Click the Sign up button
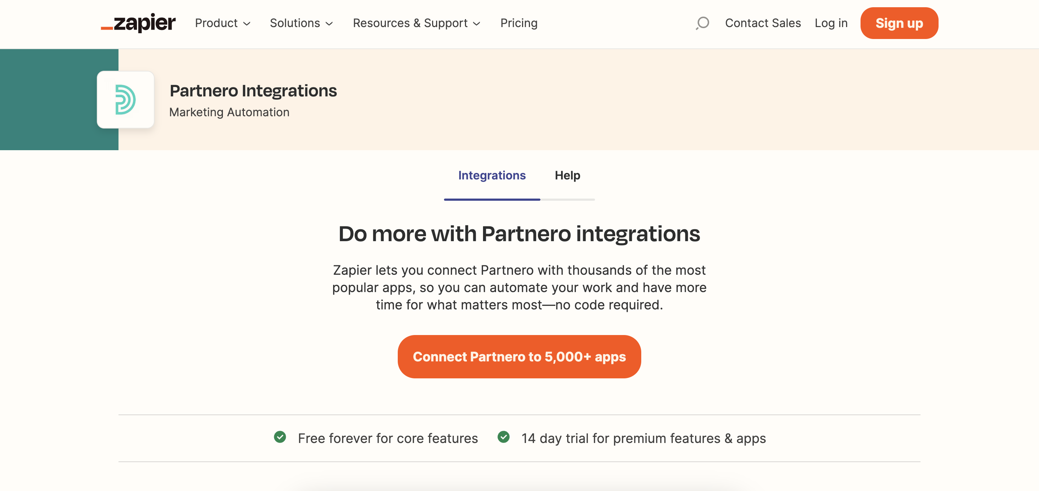1039x491 pixels. (x=899, y=23)
